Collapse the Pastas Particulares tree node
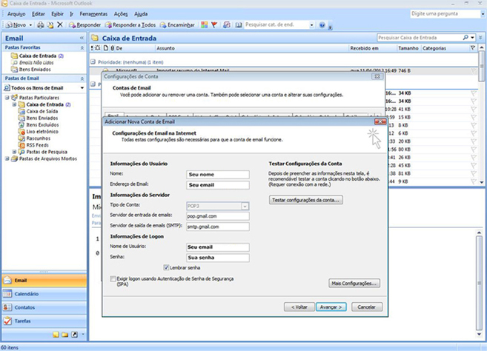487x351 pixels. (x=7, y=98)
